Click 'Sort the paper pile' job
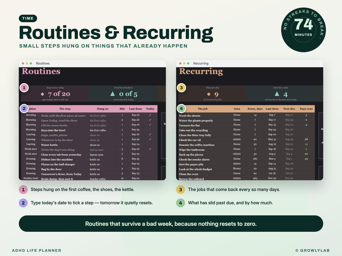 tap(191, 164)
